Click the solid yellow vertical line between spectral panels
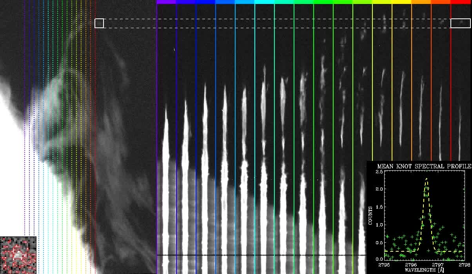This screenshot has width=472, height=274. pyautogui.click(x=392, y=98)
